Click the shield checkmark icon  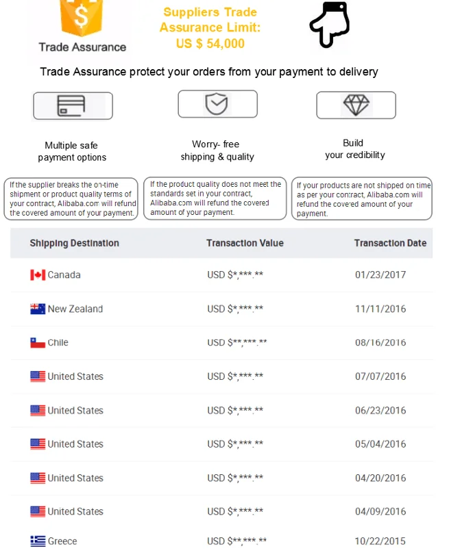(x=217, y=104)
